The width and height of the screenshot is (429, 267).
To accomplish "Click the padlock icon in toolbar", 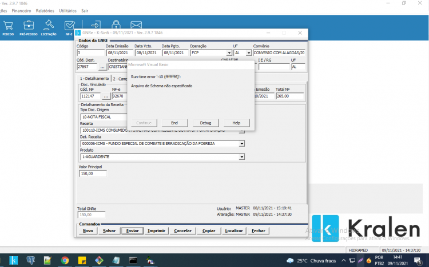I will (116, 25).
